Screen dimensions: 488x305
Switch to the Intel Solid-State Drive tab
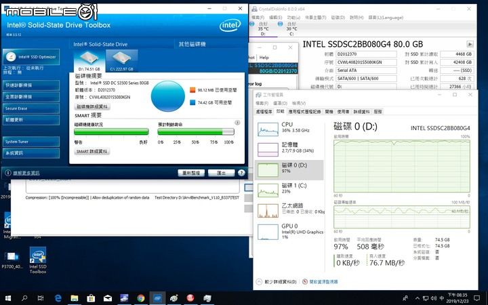(100, 44)
